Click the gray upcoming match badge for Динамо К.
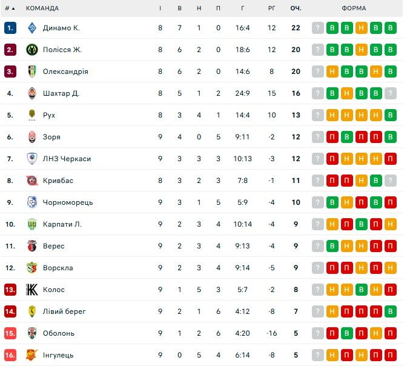Screen dimensions: 410x366 (317, 28)
